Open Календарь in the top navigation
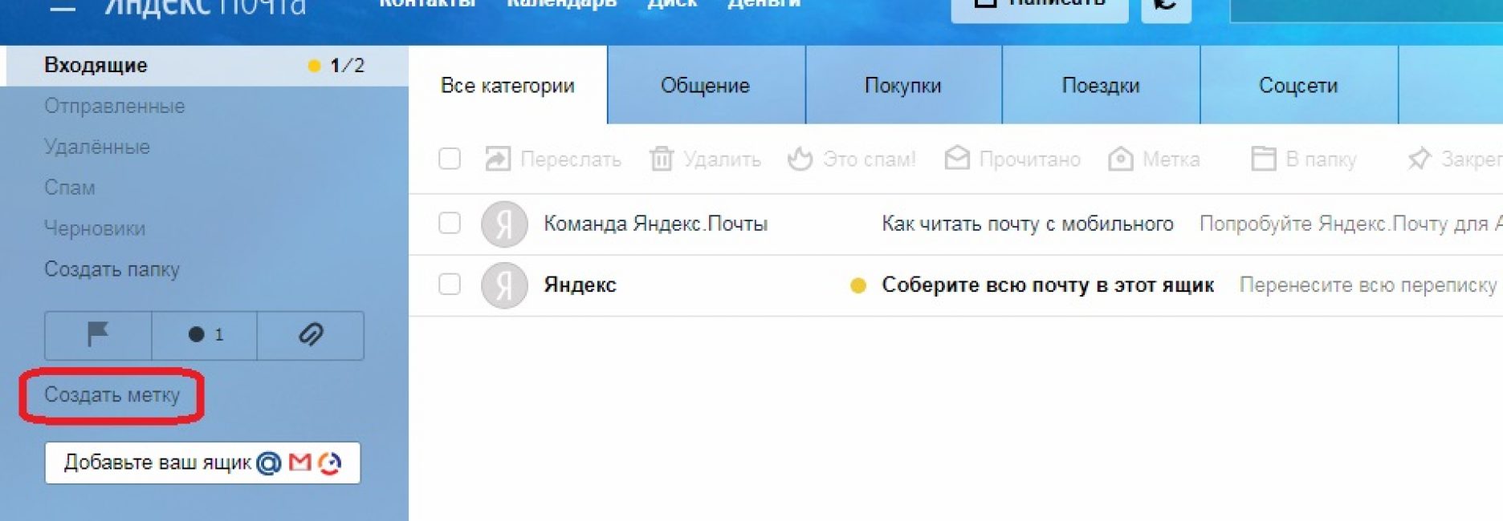 click(x=561, y=4)
